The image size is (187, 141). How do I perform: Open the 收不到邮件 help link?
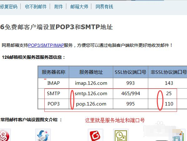(x=36, y=7)
